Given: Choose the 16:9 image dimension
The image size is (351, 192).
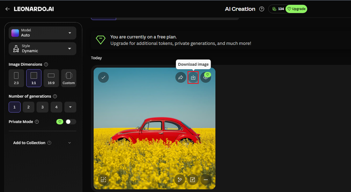Looking at the screenshot, I should point(51,78).
